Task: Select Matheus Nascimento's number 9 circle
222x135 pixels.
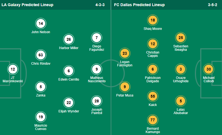Action: (97, 69)
